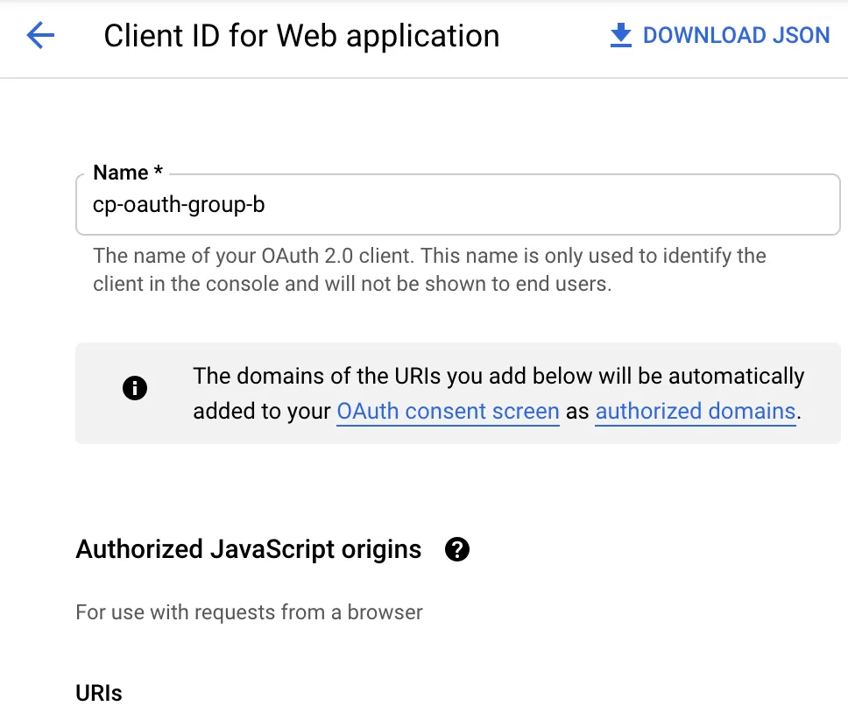
Task: Click the 'Name *' field label
Action: (121, 173)
